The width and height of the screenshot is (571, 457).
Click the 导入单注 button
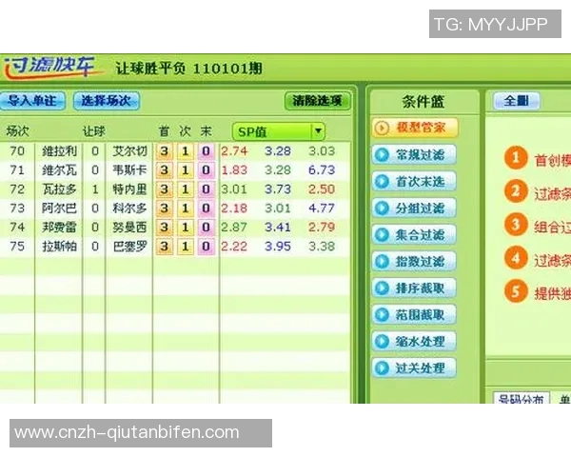[32, 101]
